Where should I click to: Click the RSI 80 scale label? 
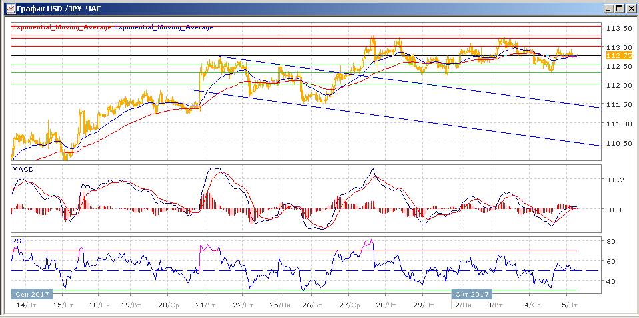tap(610, 241)
